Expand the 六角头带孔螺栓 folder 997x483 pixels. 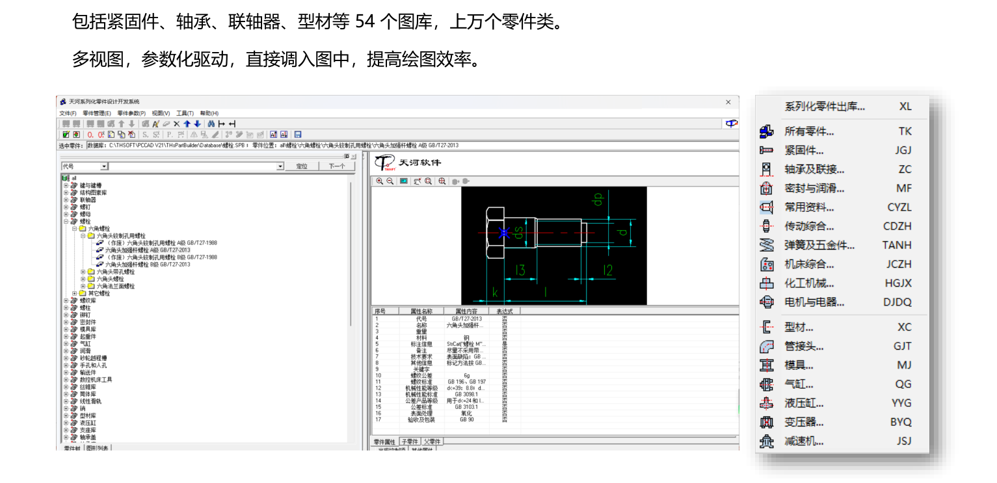83,272
